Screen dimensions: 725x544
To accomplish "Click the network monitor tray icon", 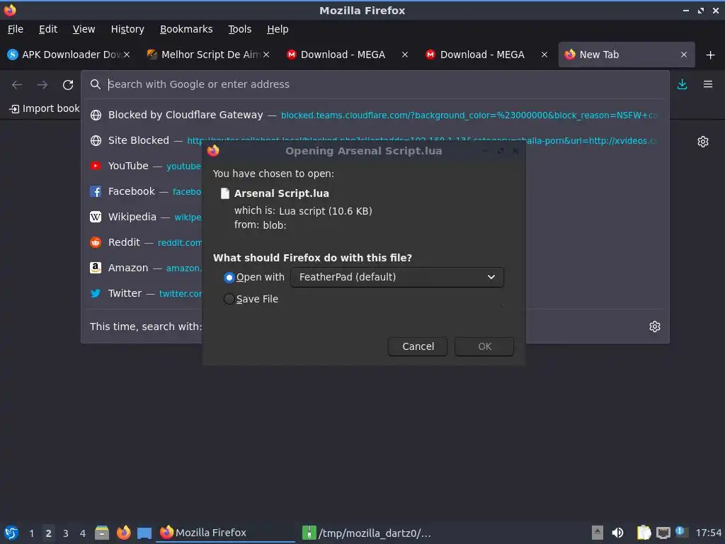I will coord(663,533).
